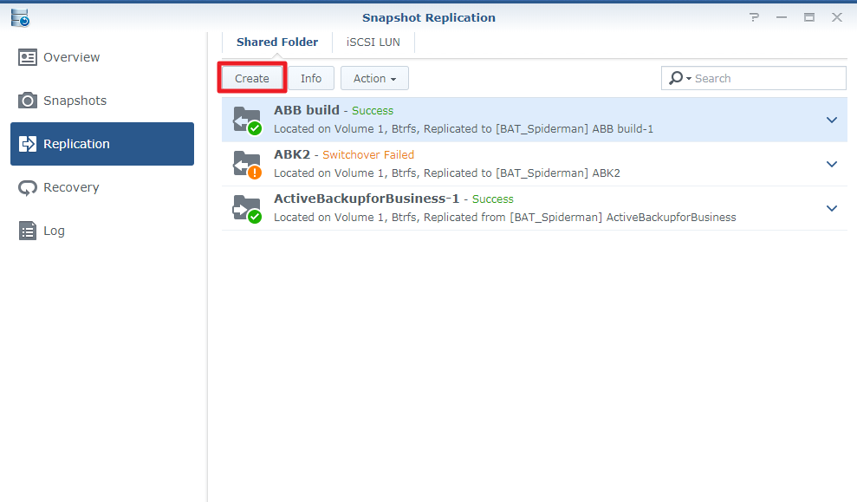857x502 pixels.
Task: Click the ABB build folder status icon
Action: tap(247, 120)
